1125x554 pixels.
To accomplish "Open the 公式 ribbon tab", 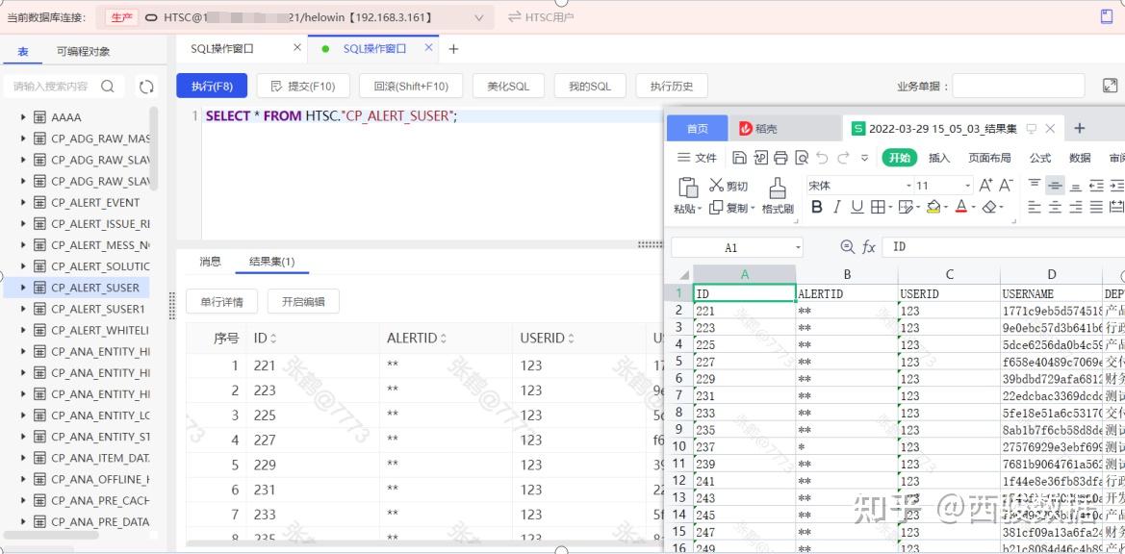I will [x=1040, y=158].
